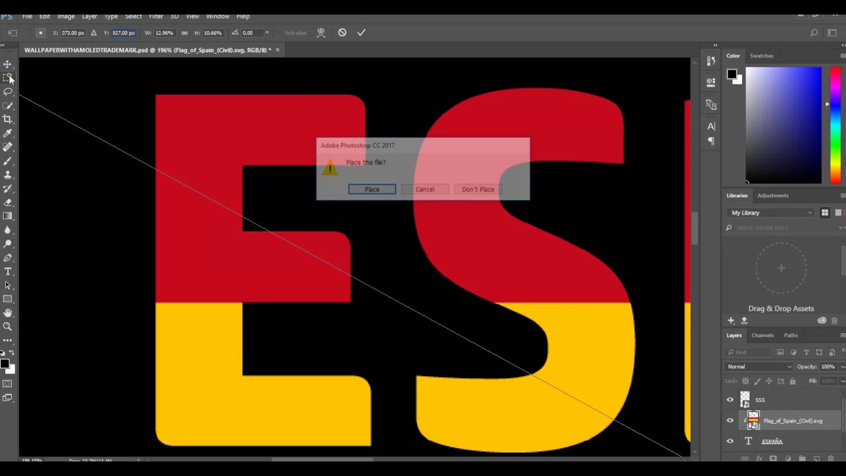This screenshot has height=476, width=846.
Task: Select the History Brush tool
Action: (x=7, y=189)
